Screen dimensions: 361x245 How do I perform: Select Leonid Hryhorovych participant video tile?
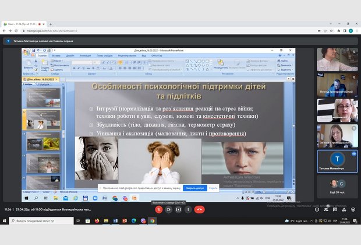(337, 85)
